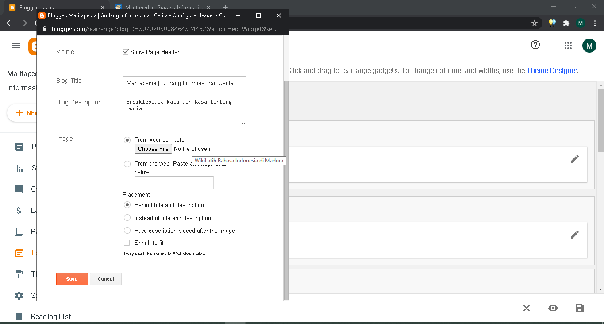The image size is (604, 324).
Task: Click the Blog Description text area
Action: [185, 112]
